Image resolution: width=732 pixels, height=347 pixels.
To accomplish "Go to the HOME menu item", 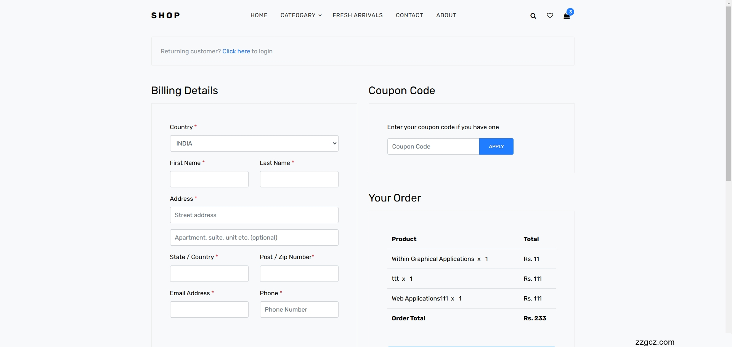I will 259,15.
